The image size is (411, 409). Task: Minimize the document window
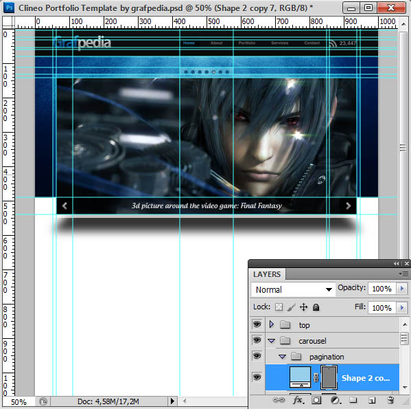pos(351,8)
